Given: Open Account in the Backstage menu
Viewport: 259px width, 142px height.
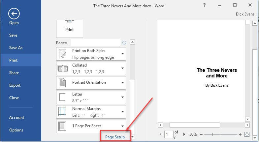Looking at the screenshot, I should (x=16, y=118).
